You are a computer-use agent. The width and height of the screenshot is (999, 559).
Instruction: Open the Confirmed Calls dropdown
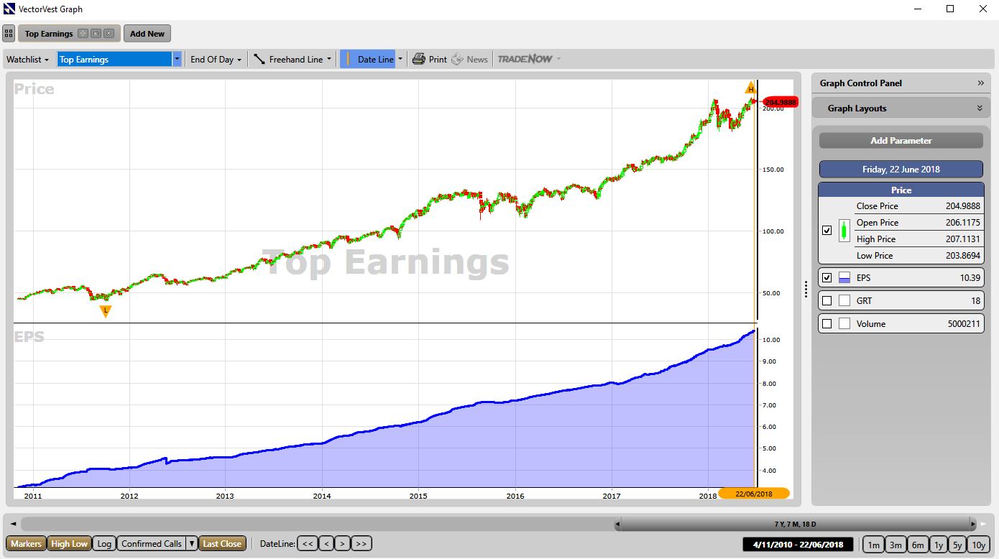(190, 544)
